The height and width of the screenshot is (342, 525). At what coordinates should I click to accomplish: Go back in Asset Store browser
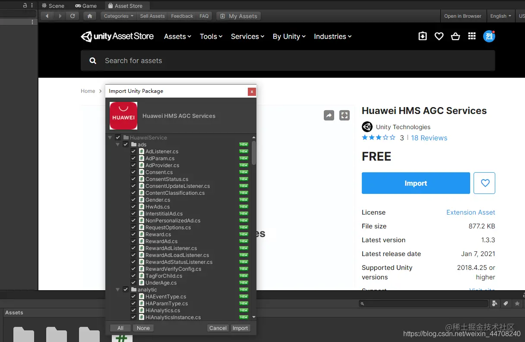click(47, 16)
